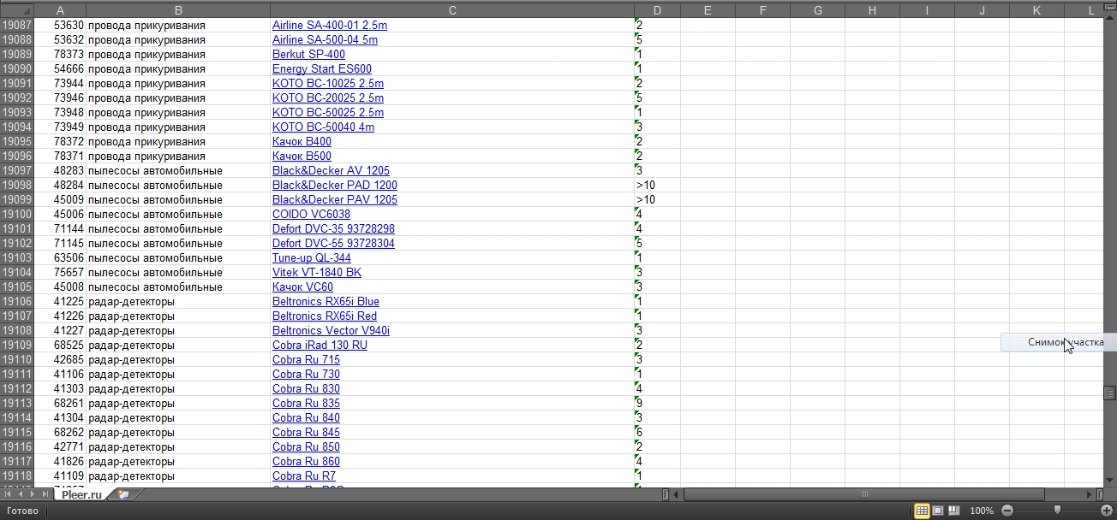Go to last sheet navigation arrow
The image size is (1117, 520).
(45, 494)
